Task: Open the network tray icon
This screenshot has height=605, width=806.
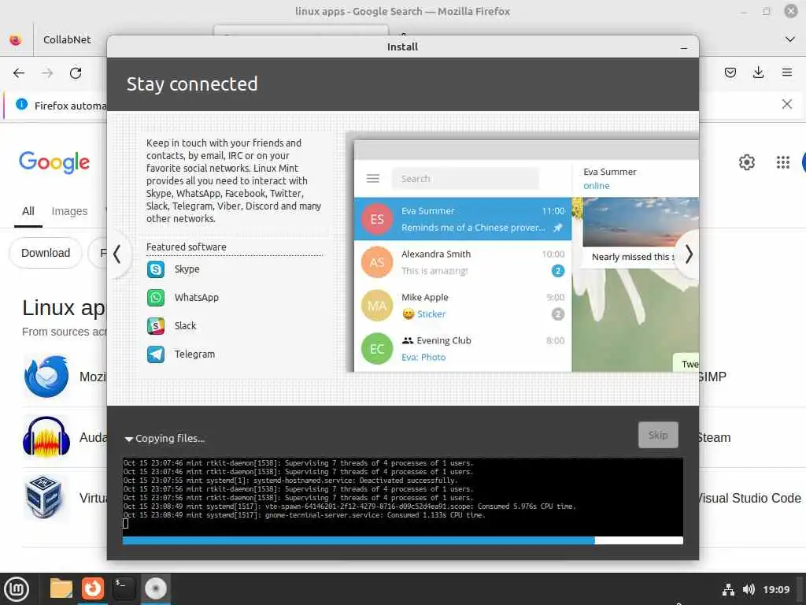Action: (728, 589)
